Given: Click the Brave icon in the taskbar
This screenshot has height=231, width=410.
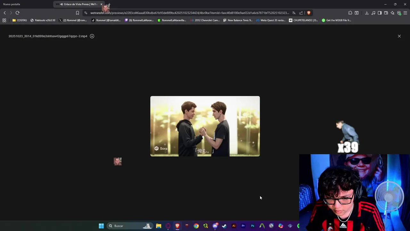Looking at the screenshot, I should pos(177,226).
